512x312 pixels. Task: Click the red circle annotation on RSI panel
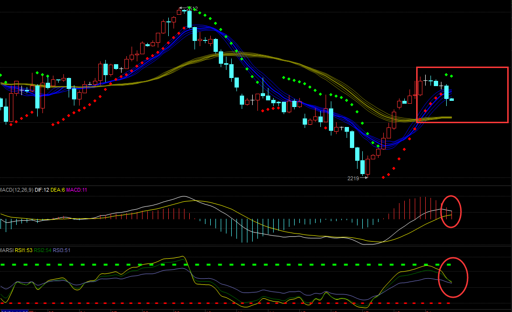click(x=453, y=277)
